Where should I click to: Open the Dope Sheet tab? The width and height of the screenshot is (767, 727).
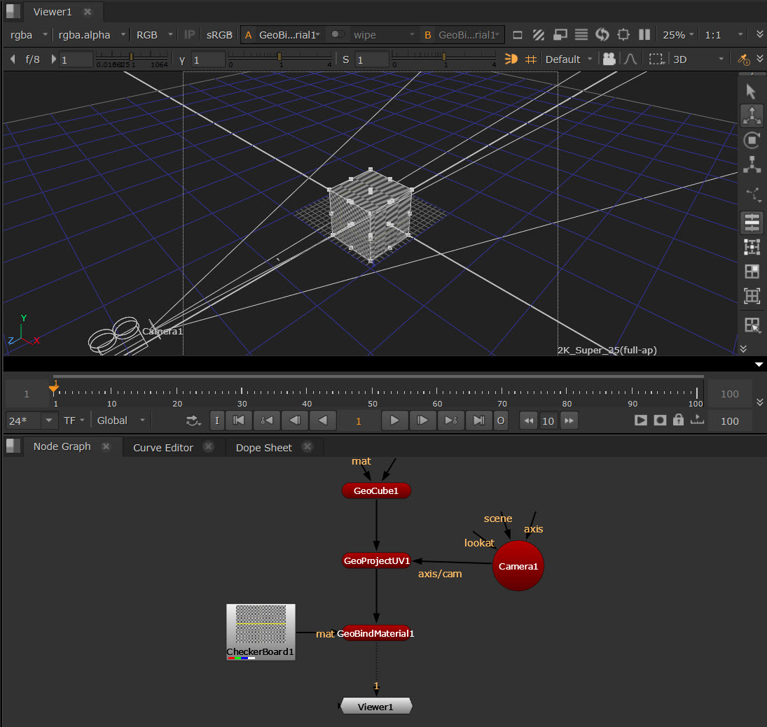click(x=263, y=447)
